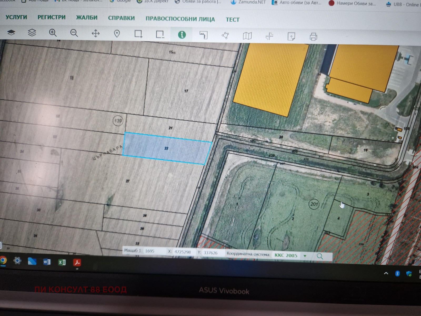Click the export page arrow icon
Screen dimensions: 421x316
(291, 37)
